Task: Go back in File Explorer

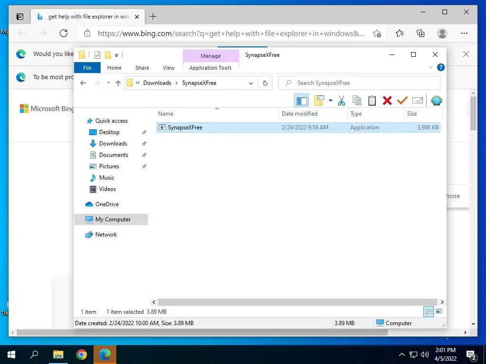Action: click(x=83, y=83)
